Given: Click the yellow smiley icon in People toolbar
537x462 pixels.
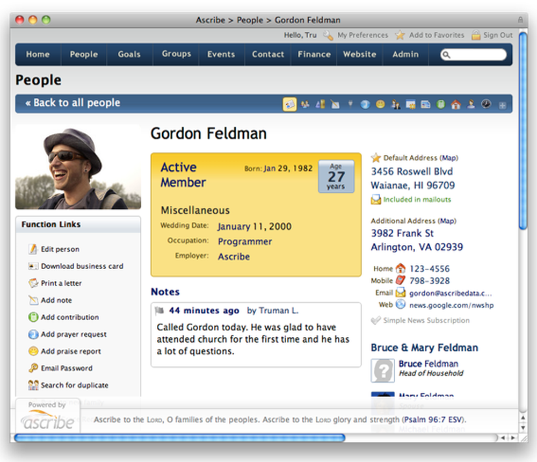Looking at the screenshot, I should (380, 104).
